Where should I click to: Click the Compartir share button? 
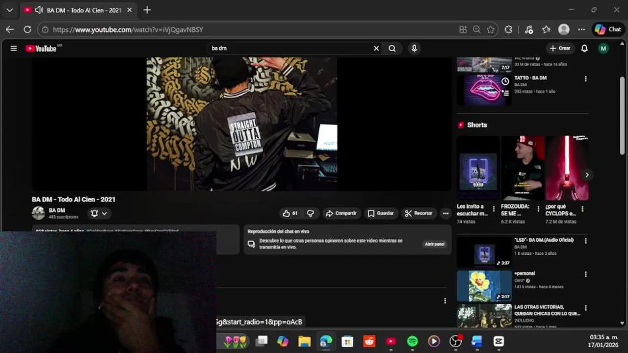(x=341, y=213)
